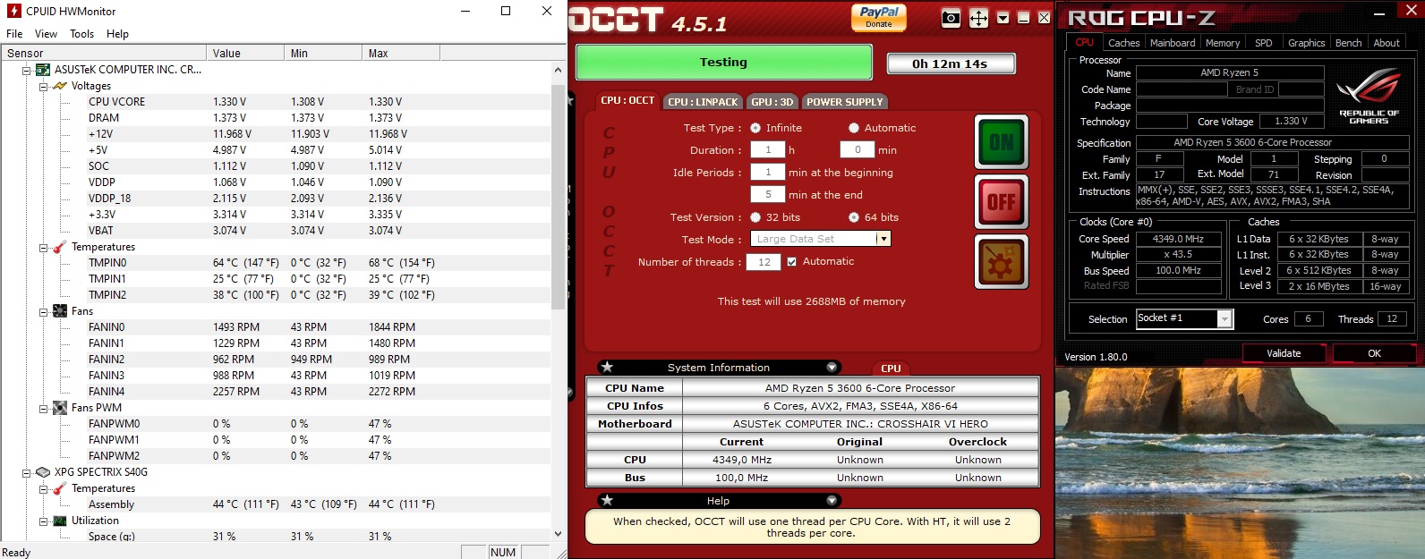
Task: Start the test with the green ON button
Action: (x=1002, y=142)
